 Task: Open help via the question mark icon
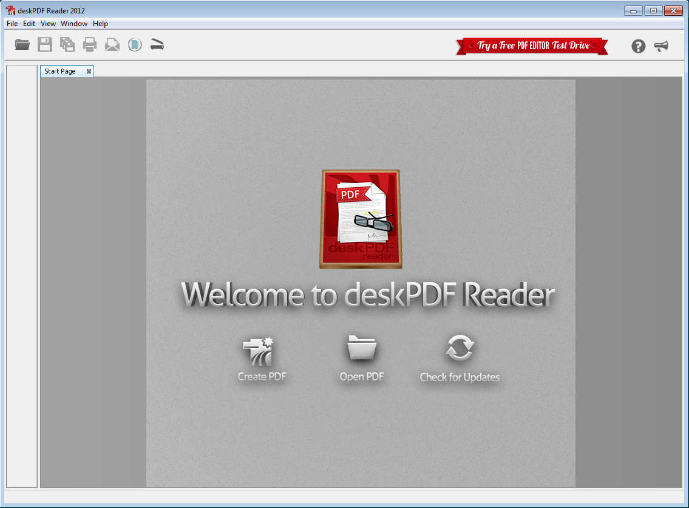coord(638,46)
